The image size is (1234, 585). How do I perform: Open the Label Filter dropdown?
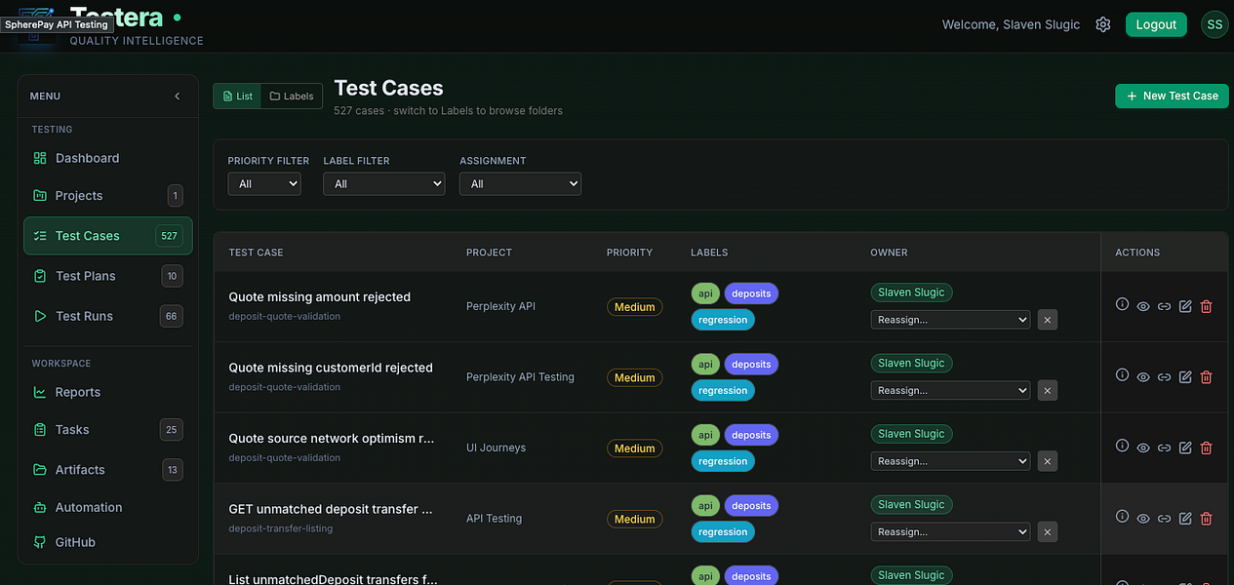(x=384, y=183)
